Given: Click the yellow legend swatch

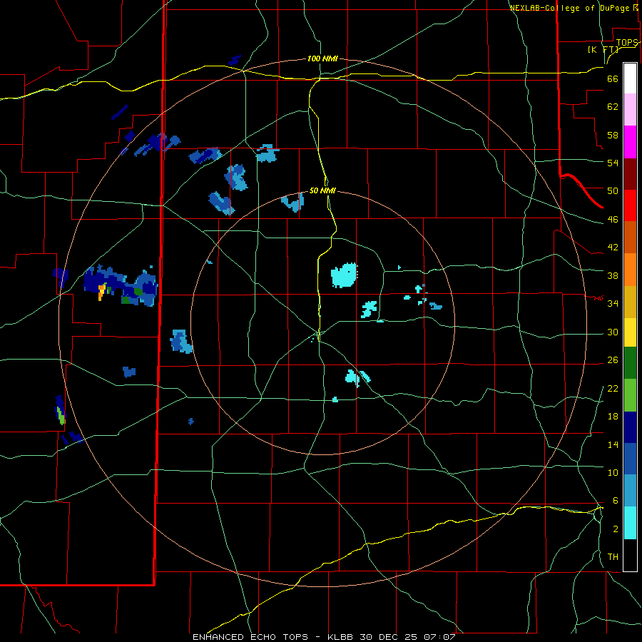Looking at the screenshot, I should 630,332.
